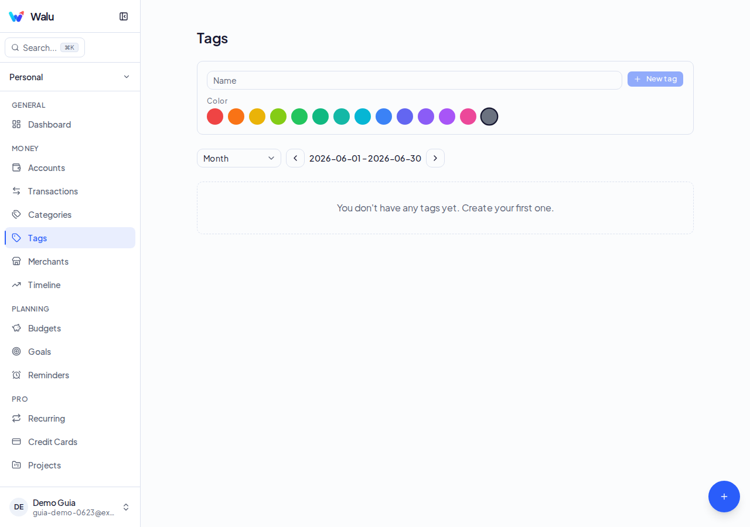Viewport: 750px width, 527px height.
Task: Click the New tag button
Action: tap(655, 79)
